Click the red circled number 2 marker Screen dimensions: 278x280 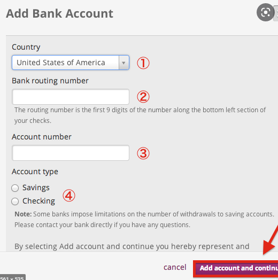tap(143, 97)
